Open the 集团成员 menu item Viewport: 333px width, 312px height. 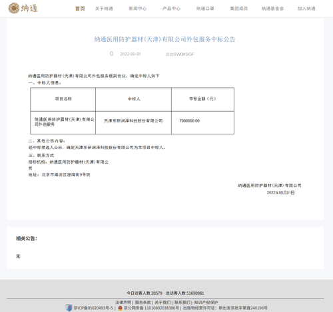coord(239,9)
